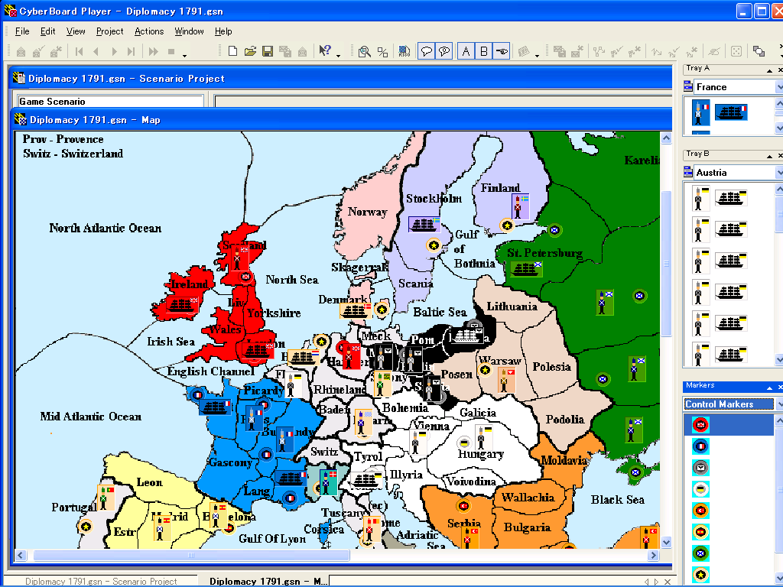Click the map's scroll-right arrow button

coord(653,555)
